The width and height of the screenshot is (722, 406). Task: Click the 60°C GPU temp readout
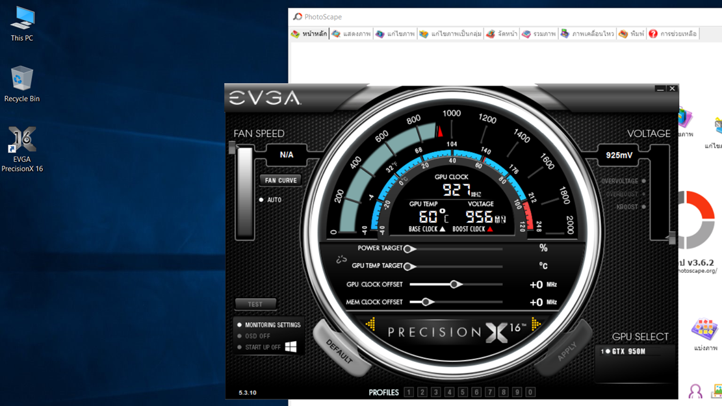click(433, 216)
